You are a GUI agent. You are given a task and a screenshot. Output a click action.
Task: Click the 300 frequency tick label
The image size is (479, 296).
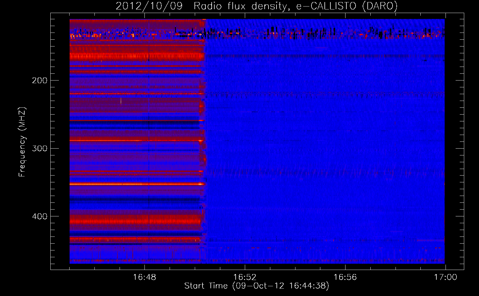point(40,148)
